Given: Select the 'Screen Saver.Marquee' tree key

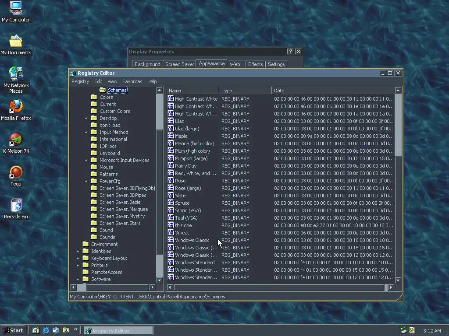Looking at the screenshot, I should (123, 209).
